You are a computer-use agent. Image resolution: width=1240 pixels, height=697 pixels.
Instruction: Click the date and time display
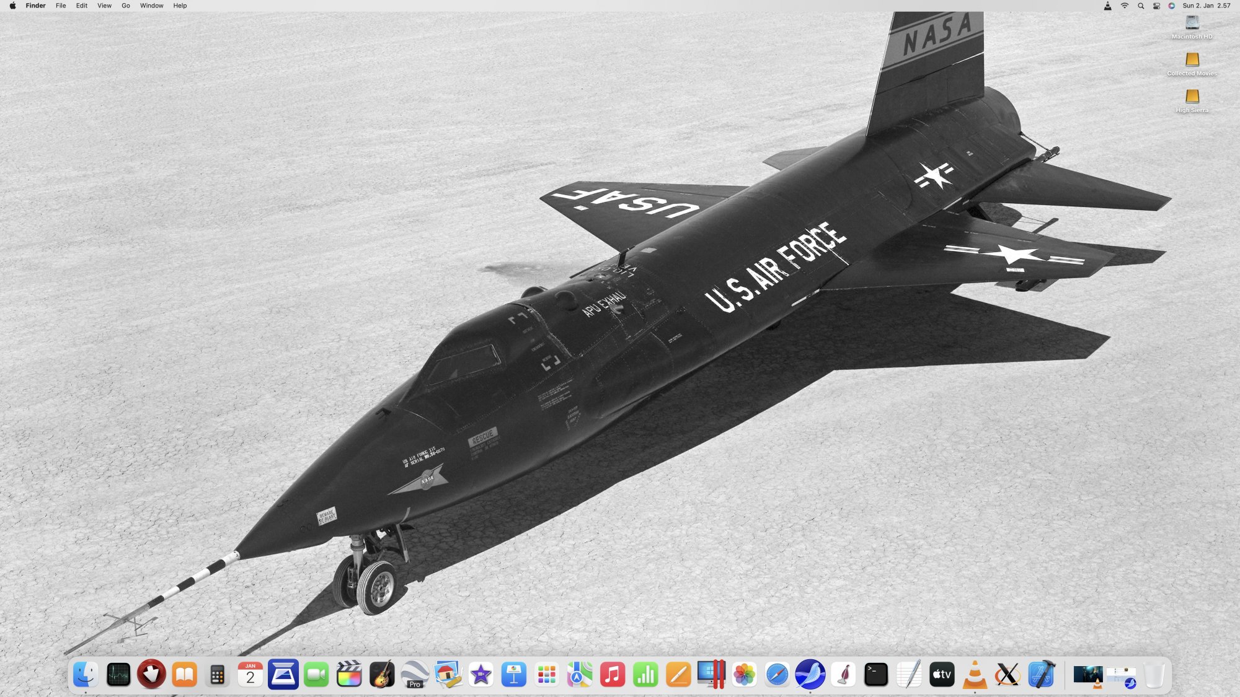pyautogui.click(x=1207, y=6)
